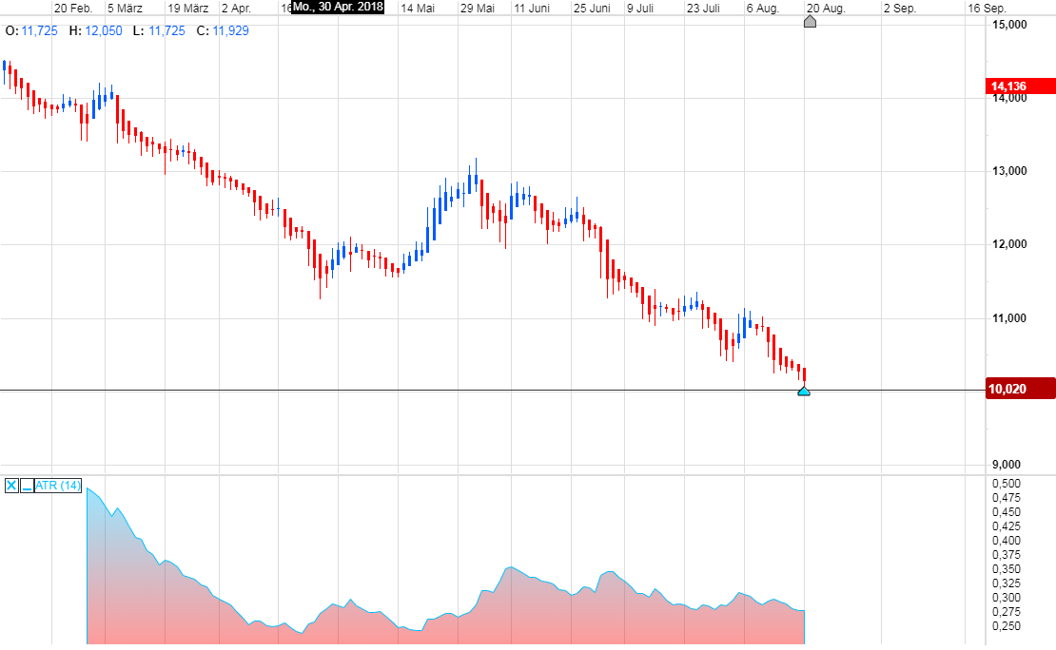Click the high value 12,050
1056x650 pixels.
click(104, 31)
